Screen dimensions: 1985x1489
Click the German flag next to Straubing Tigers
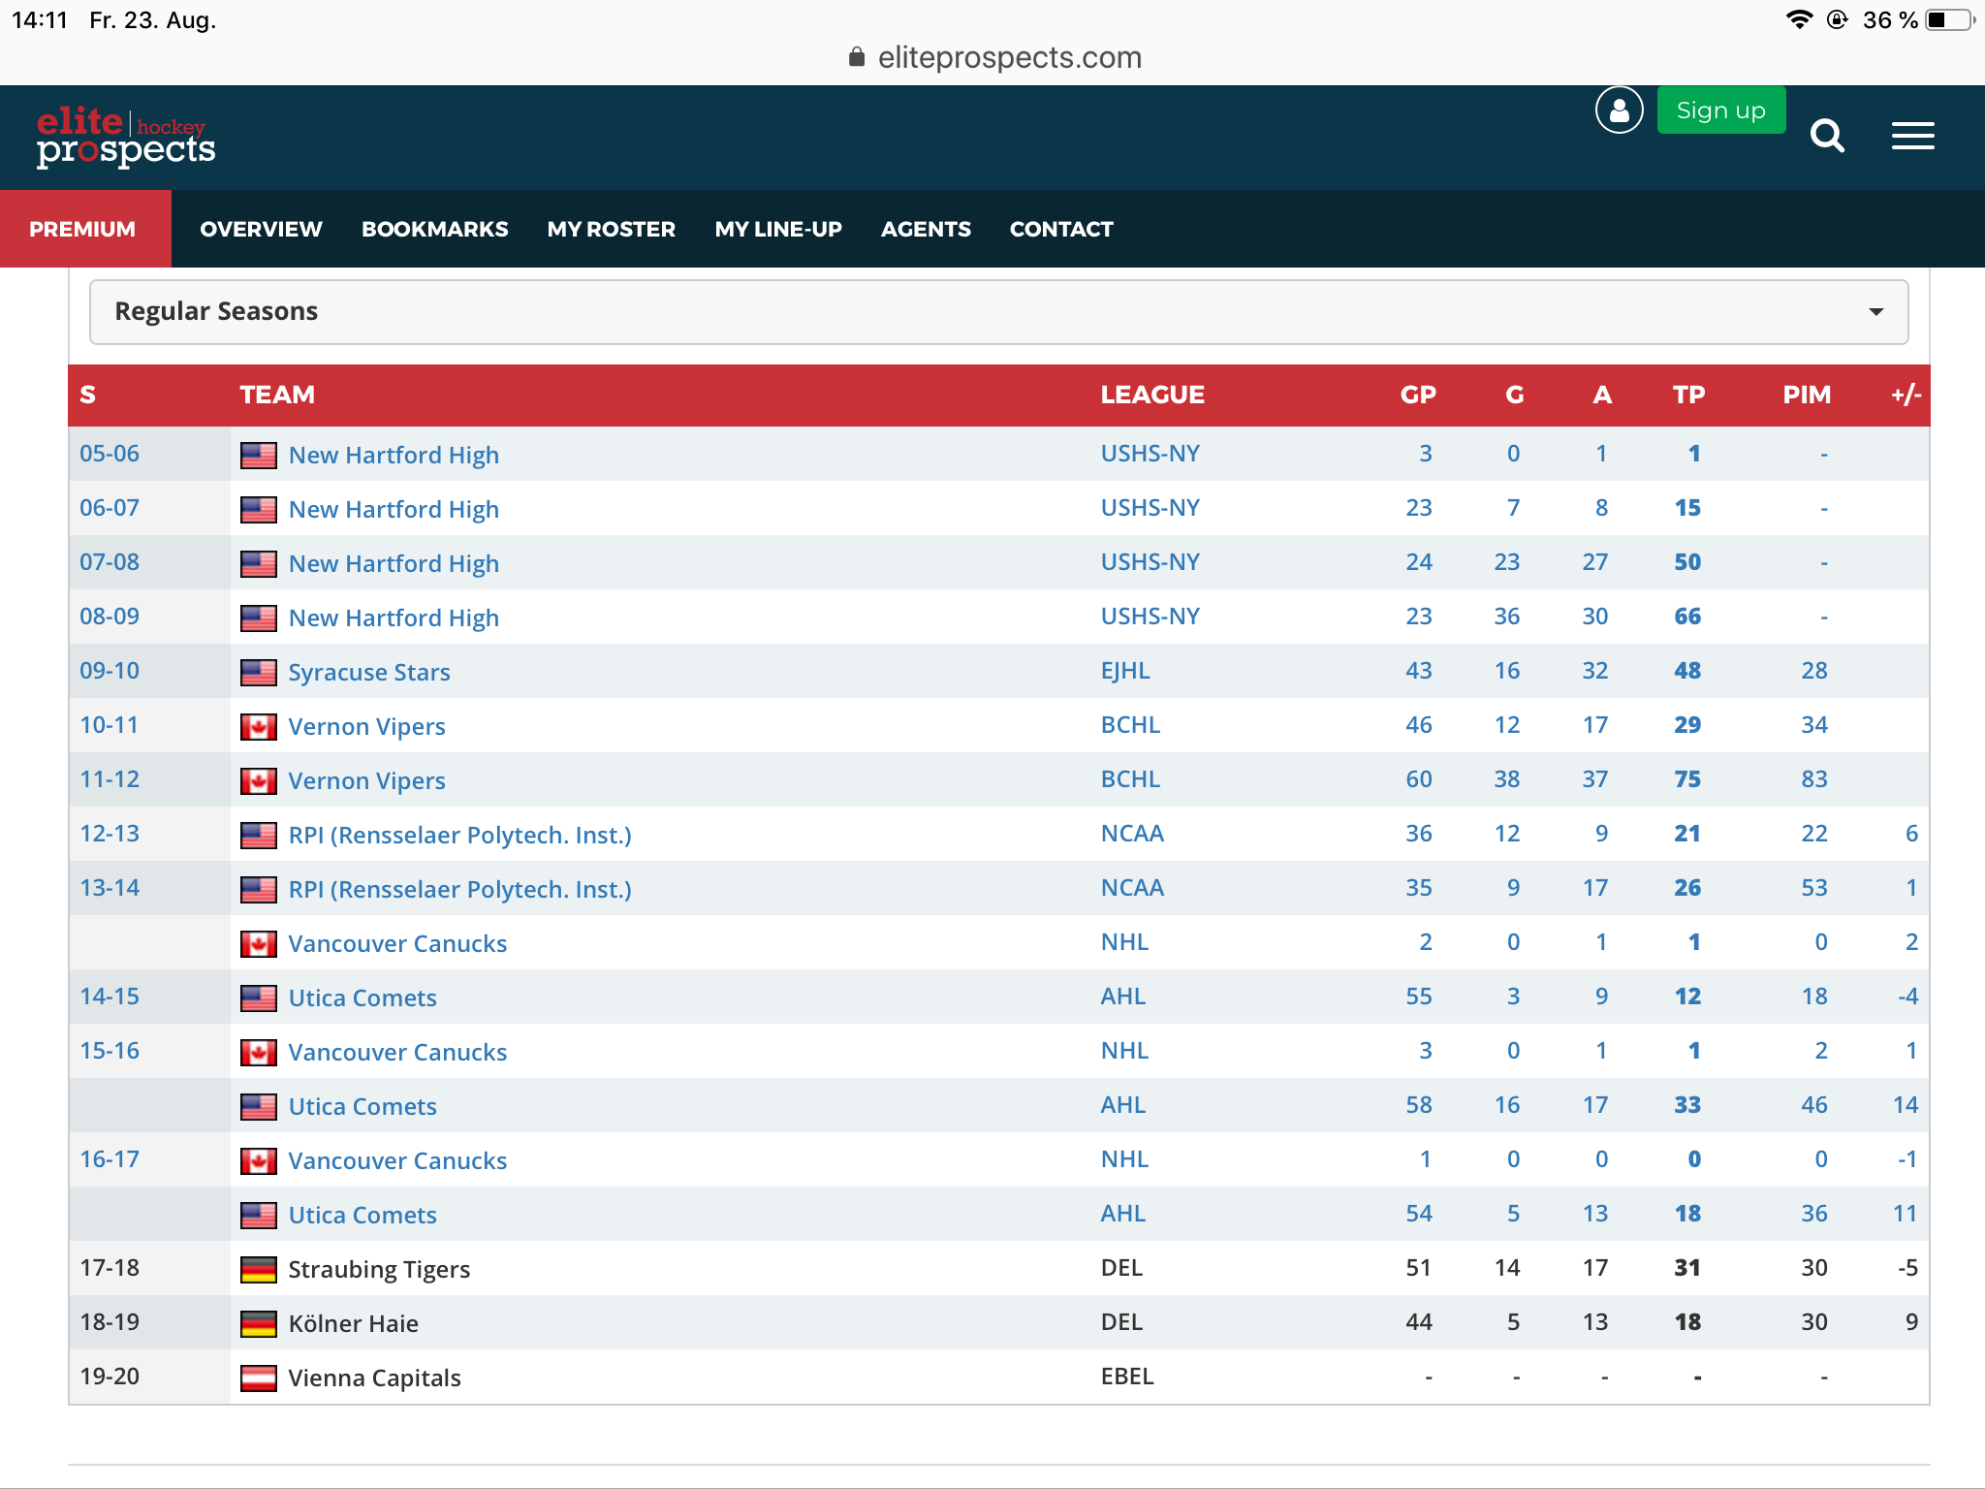pyautogui.click(x=258, y=1270)
